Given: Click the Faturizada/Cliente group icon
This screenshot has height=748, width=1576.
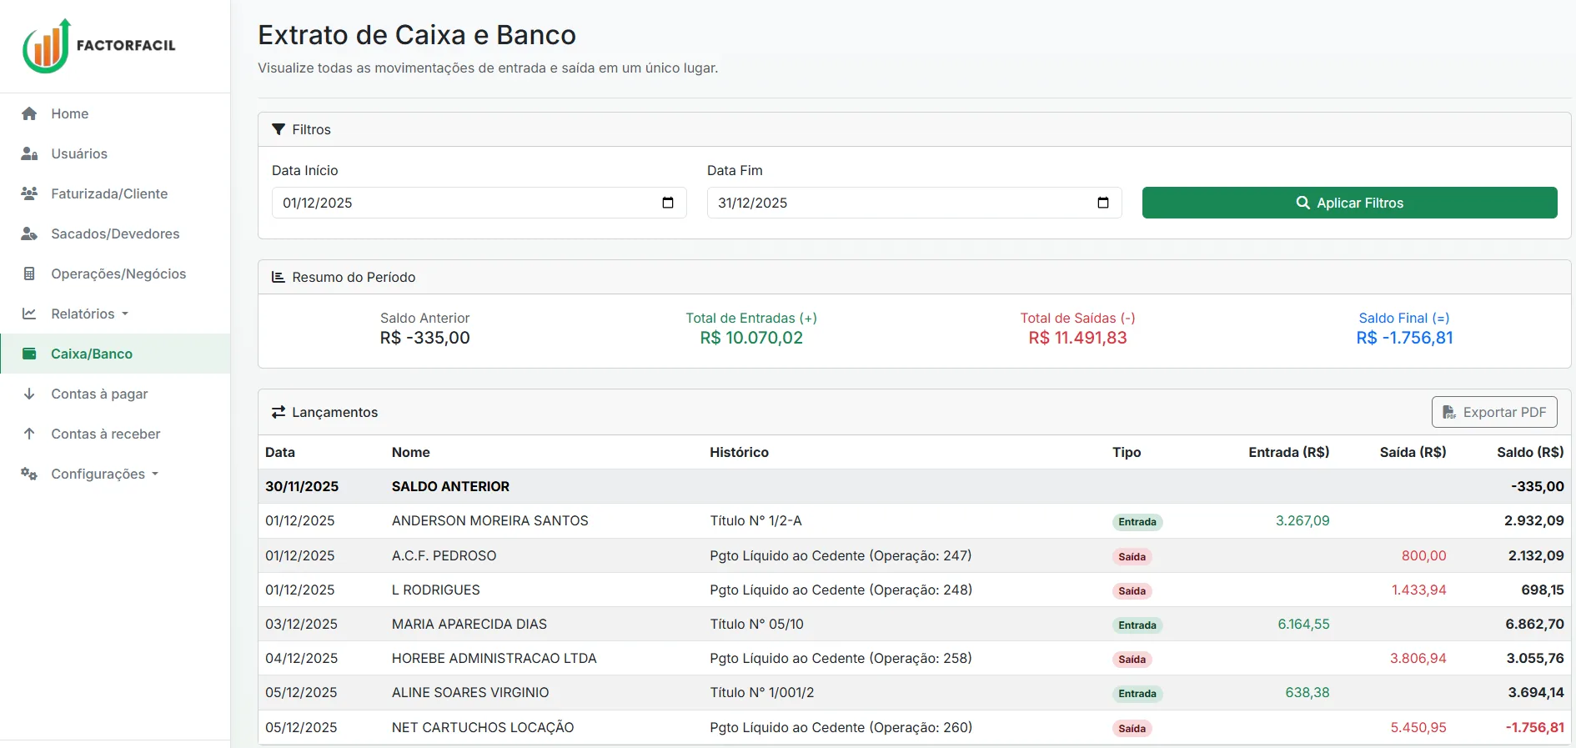Looking at the screenshot, I should tap(29, 193).
